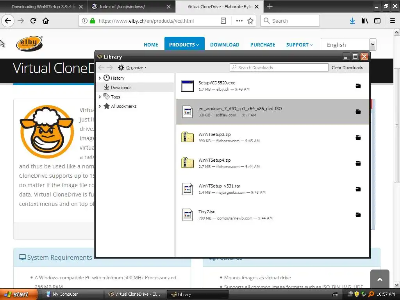Click scroll-to-top arrow button on page
This screenshot has width=400, height=300.
tap(380, 279)
